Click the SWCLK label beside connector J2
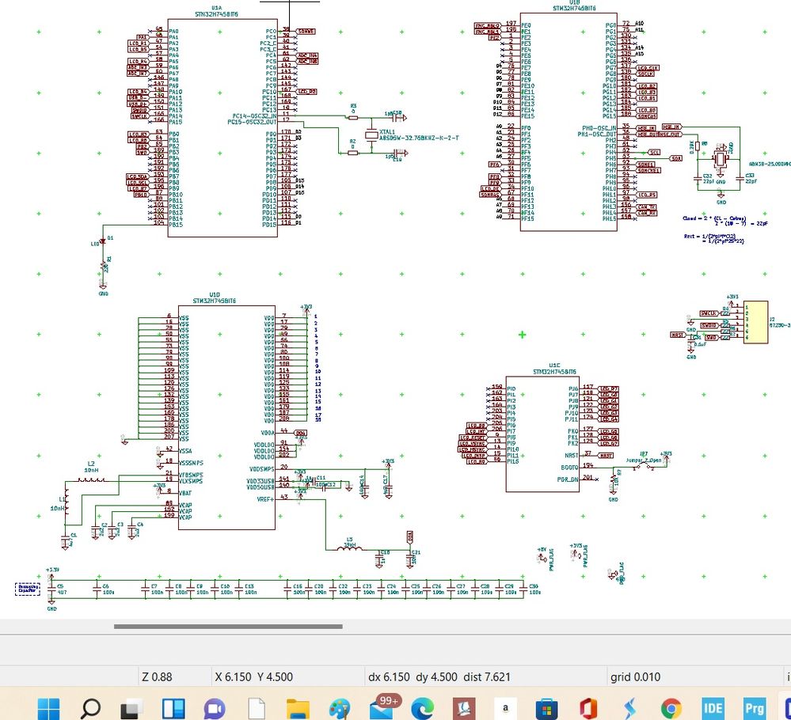The image size is (791, 720). coord(709,313)
